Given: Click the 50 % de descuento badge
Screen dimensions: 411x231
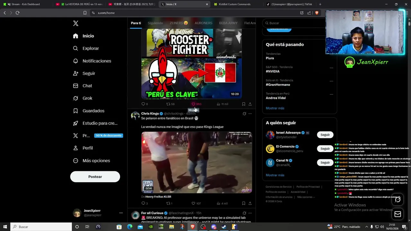Looking at the screenshot, I should pyautogui.click(x=109, y=135).
